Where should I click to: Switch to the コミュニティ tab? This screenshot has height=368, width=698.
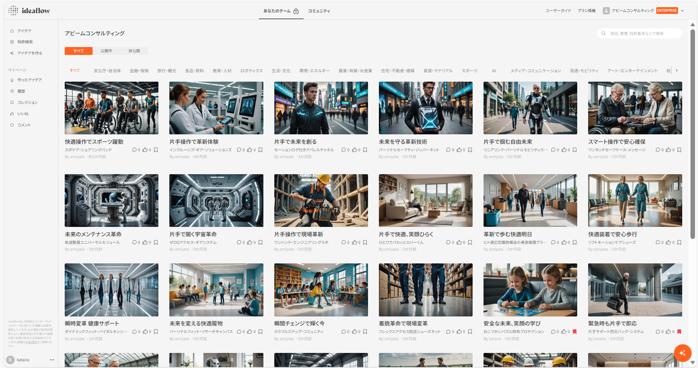[319, 10]
